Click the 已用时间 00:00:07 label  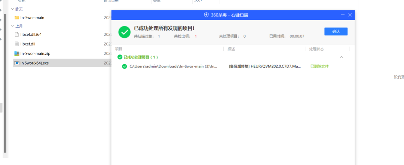[x=287, y=36]
